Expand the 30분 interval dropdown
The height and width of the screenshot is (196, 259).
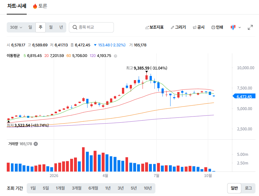[16, 27]
